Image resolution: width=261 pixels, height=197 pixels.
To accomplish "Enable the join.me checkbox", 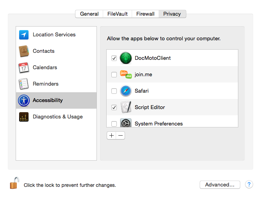I will 114,75.
